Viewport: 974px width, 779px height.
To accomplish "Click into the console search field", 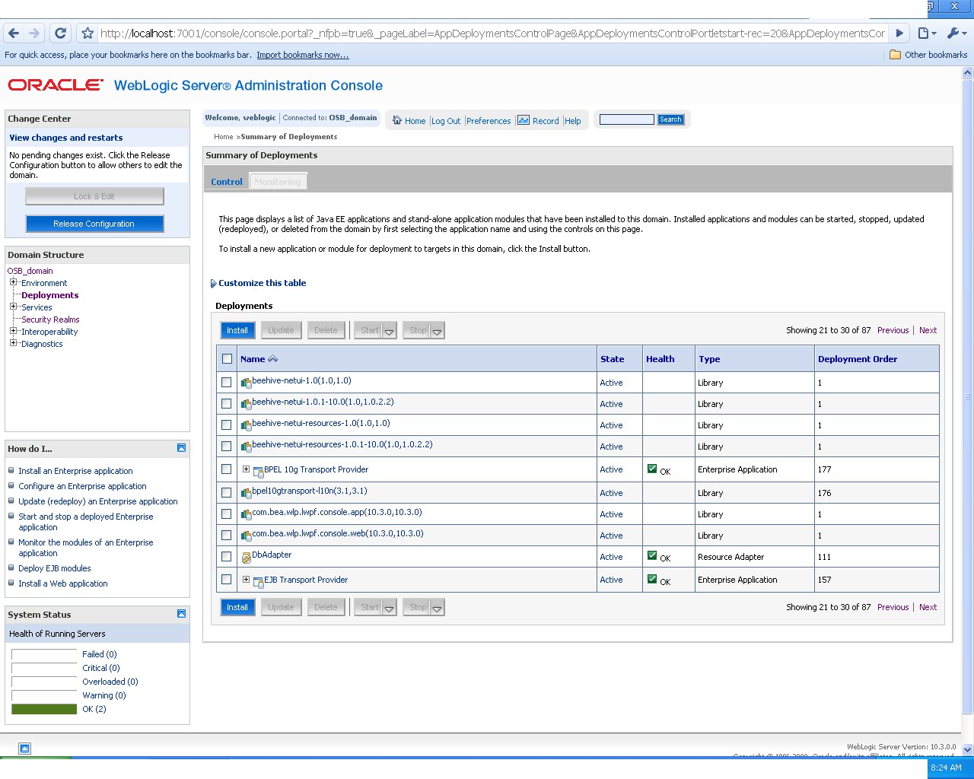I will pyautogui.click(x=627, y=119).
